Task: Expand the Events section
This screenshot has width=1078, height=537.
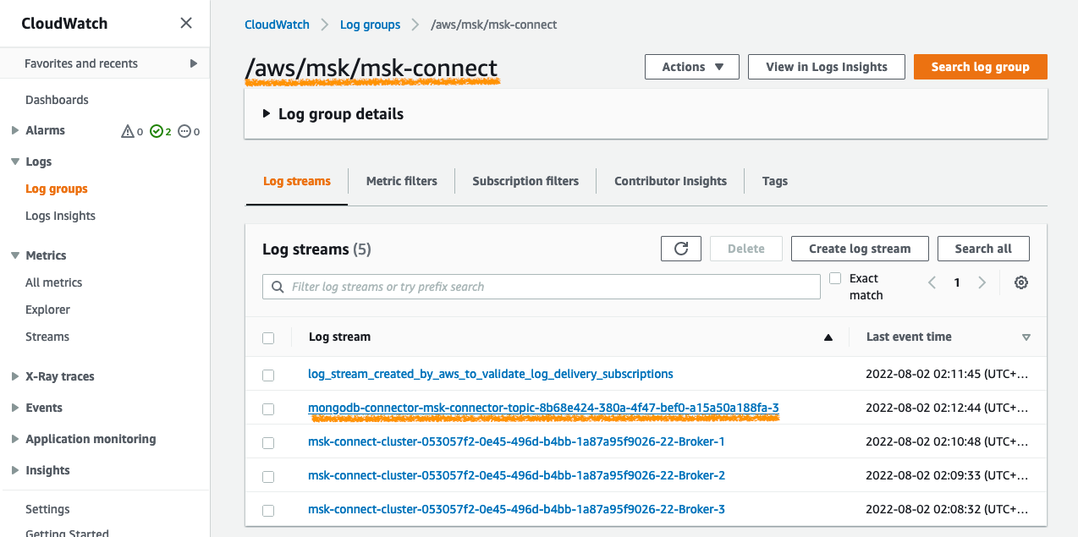Action: 15,408
